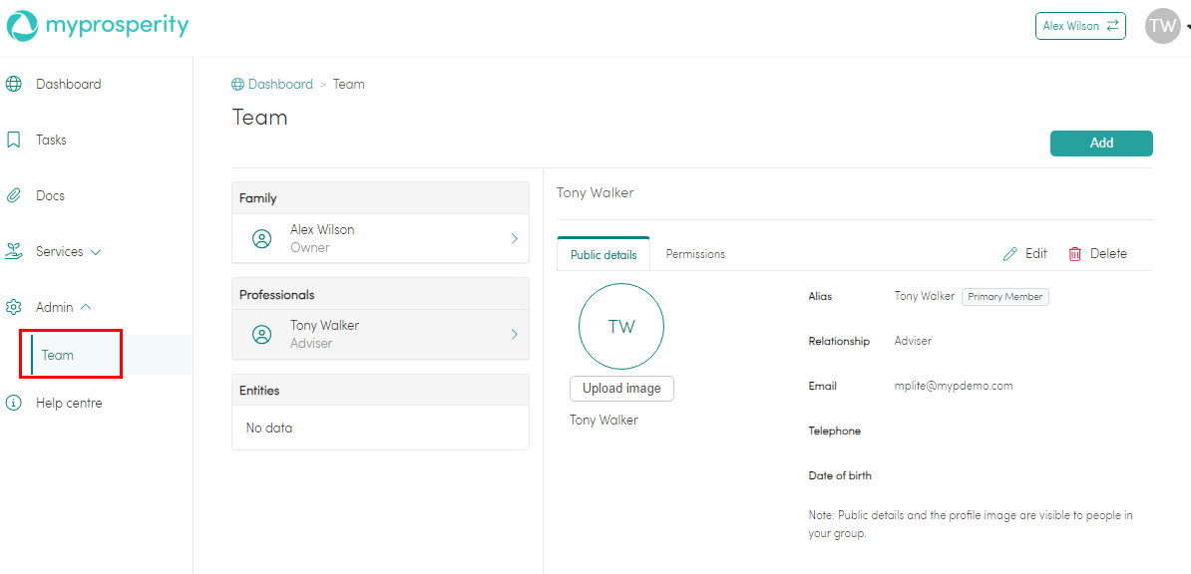Click the TW profile avatar circle

pyautogui.click(x=620, y=327)
